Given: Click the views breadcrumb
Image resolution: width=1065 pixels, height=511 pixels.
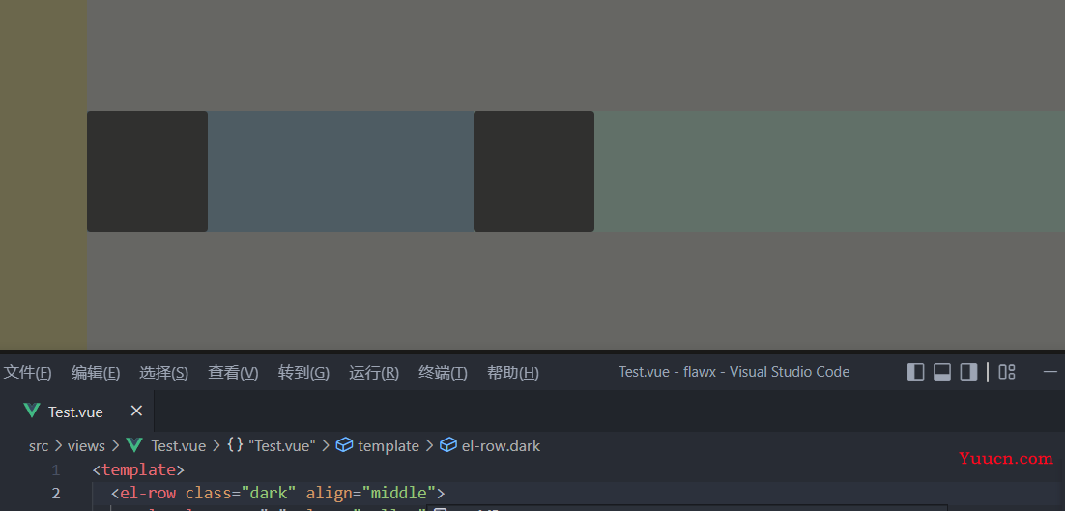Looking at the screenshot, I should pos(86,446).
